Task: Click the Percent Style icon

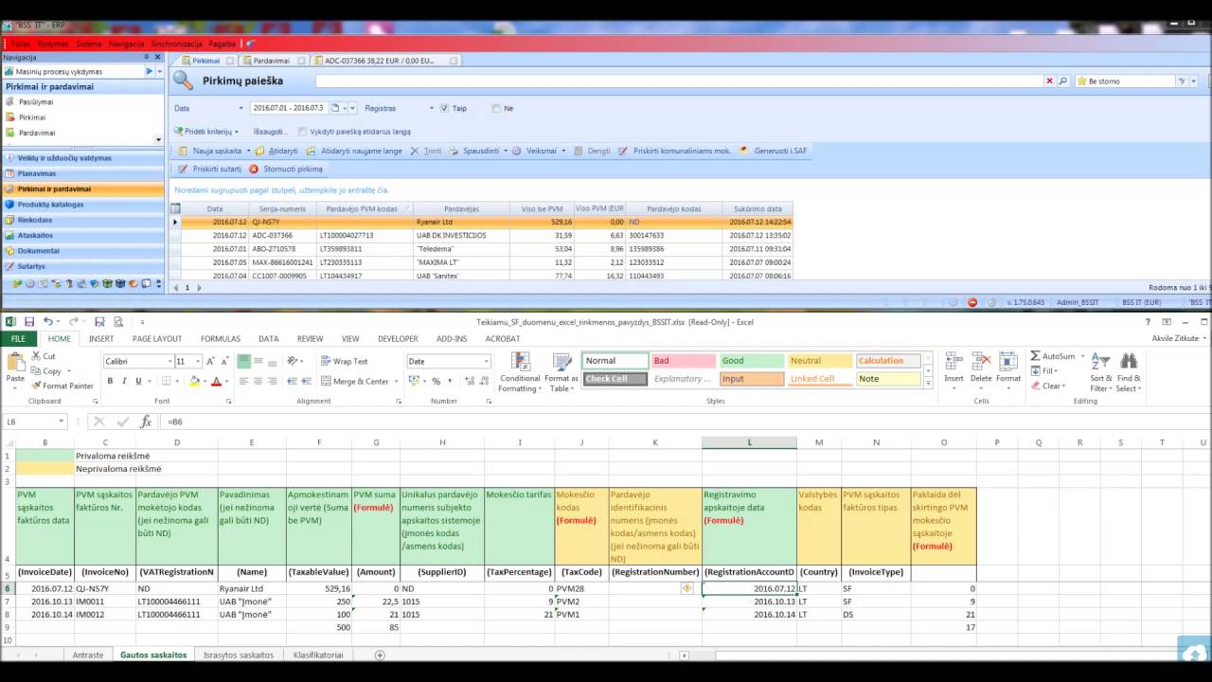Action: click(x=436, y=381)
